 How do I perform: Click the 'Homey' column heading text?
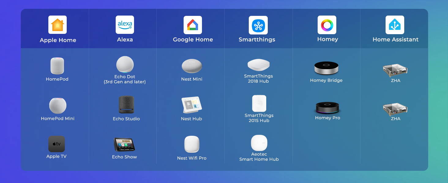click(327, 39)
